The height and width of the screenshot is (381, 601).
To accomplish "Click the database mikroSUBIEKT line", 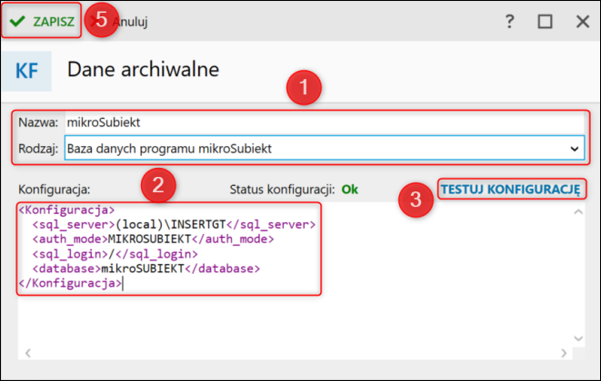I will 146,269.
